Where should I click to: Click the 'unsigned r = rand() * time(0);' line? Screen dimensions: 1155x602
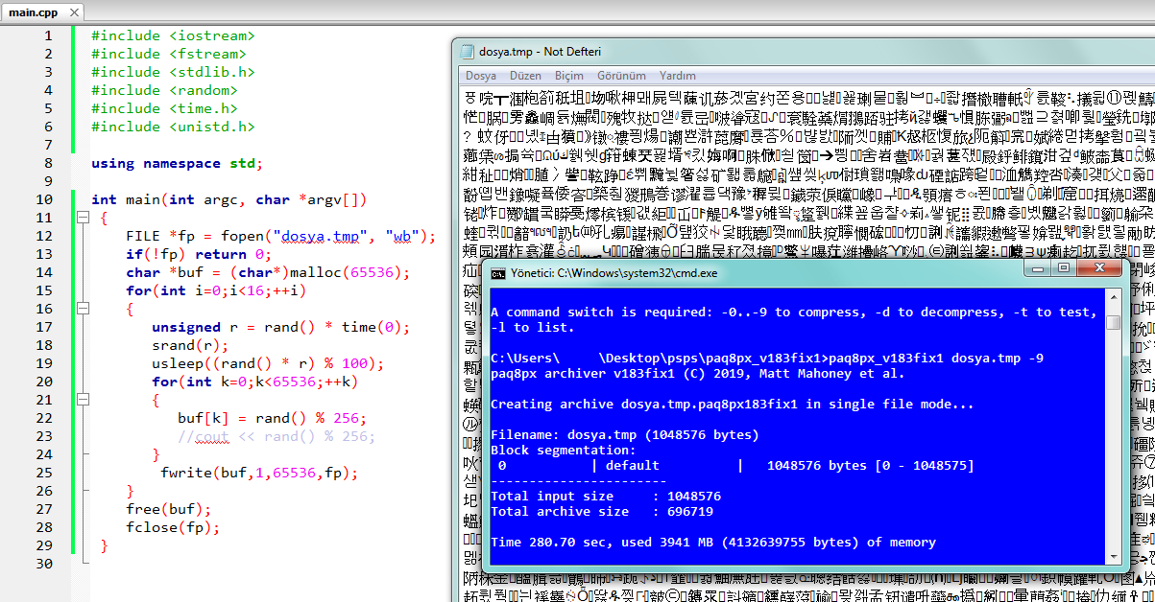coord(280,327)
